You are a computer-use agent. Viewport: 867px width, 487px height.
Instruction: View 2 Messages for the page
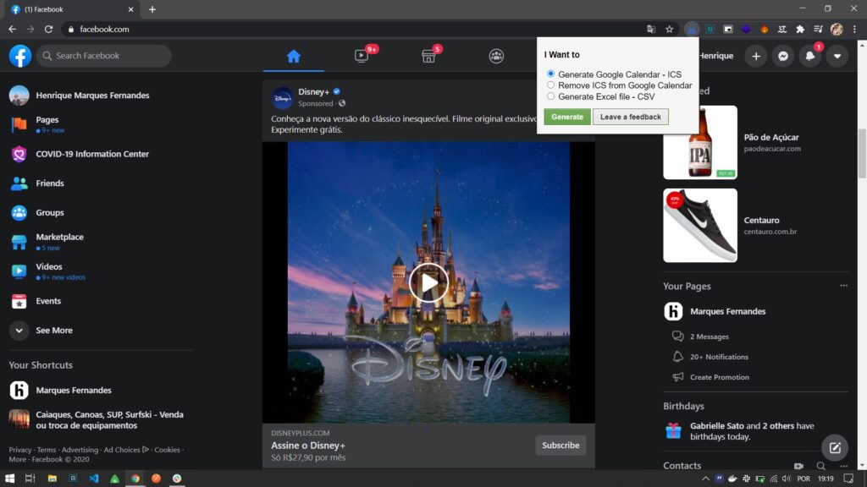[x=709, y=337]
